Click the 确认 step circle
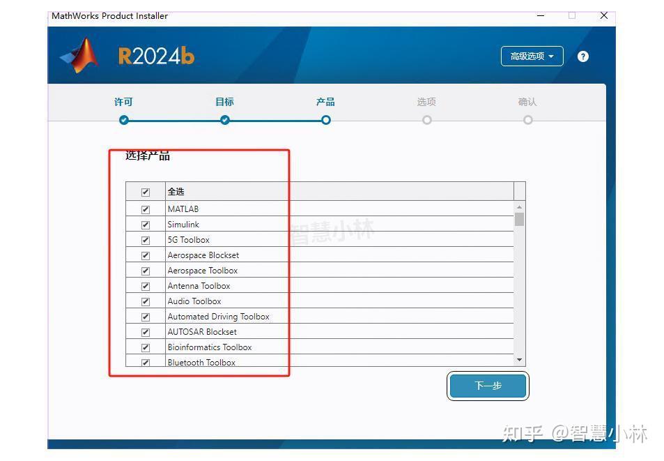Viewport: 664px width, 461px height. pos(527,120)
